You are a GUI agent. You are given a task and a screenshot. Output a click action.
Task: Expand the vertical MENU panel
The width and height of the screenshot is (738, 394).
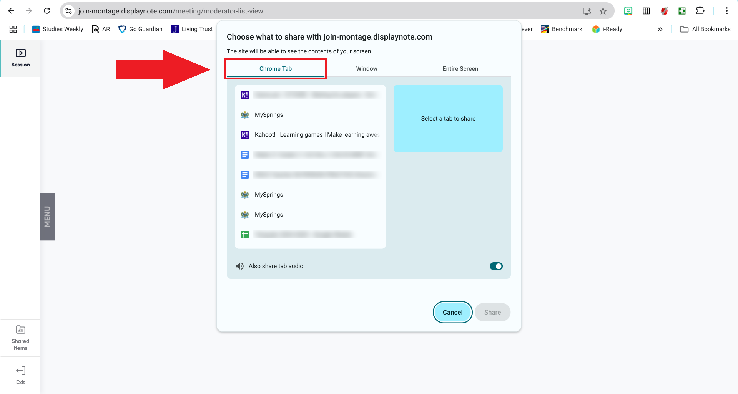tap(48, 217)
